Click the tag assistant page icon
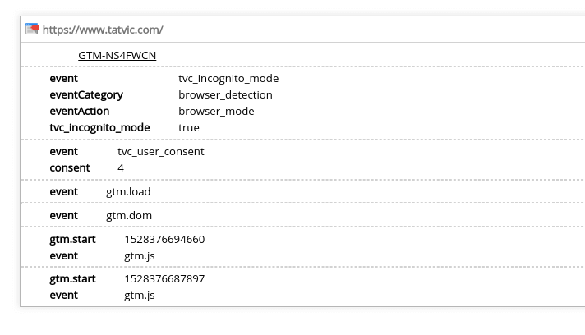585x335 pixels. (32, 29)
